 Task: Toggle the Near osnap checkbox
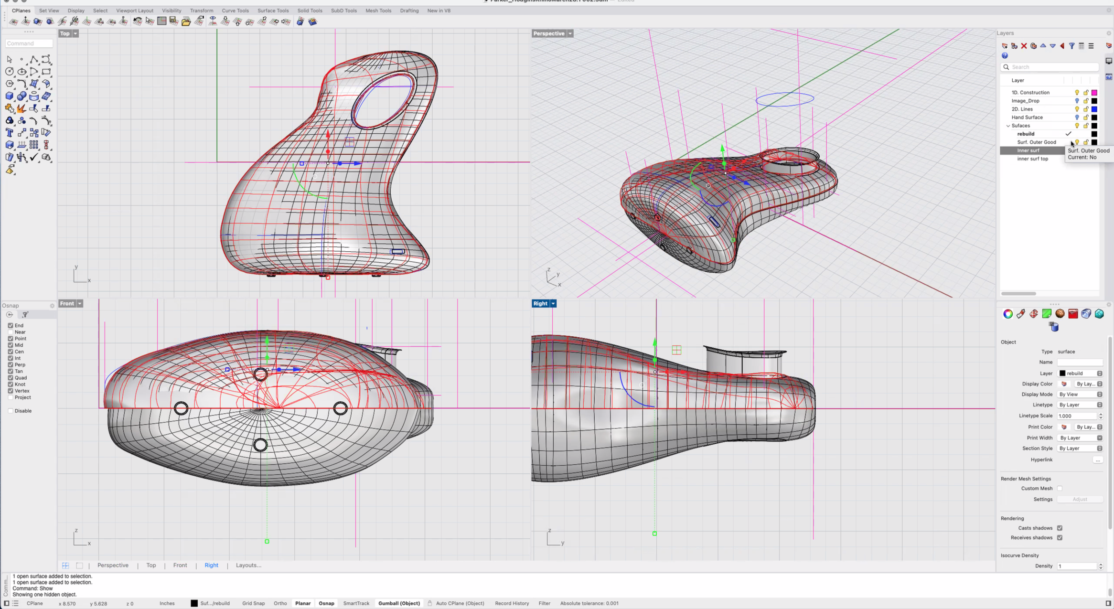click(x=11, y=332)
